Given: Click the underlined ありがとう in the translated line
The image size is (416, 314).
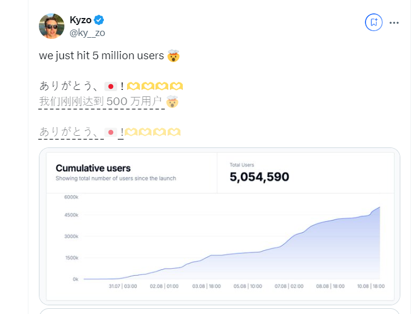Looking at the screenshot, I should click(x=68, y=132).
